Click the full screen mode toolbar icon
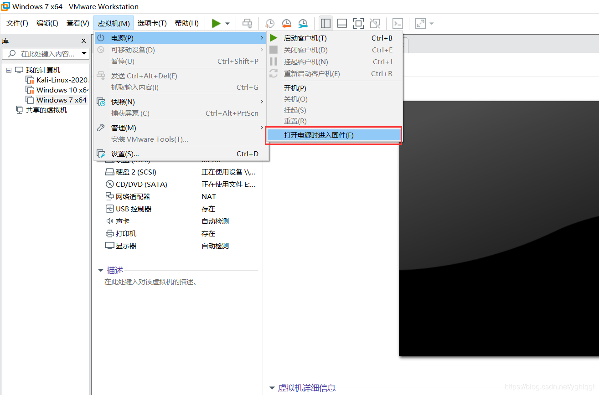Image resolution: width=599 pixels, height=395 pixels. click(358, 23)
